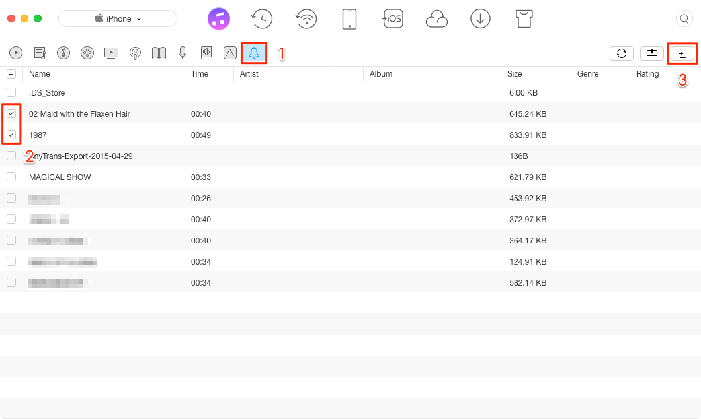The image size is (701, 419).
Task: Sort by the Genre column header
Action: click(x=600, y=74)
